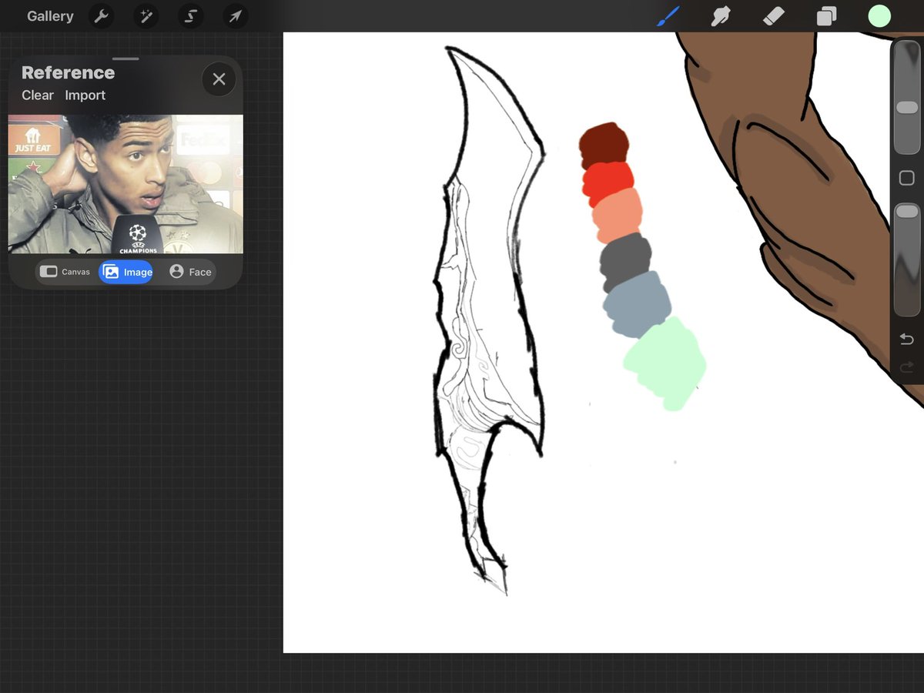Select the Smudge tool
Screen dimensions: 924x693
pos(721,16)
